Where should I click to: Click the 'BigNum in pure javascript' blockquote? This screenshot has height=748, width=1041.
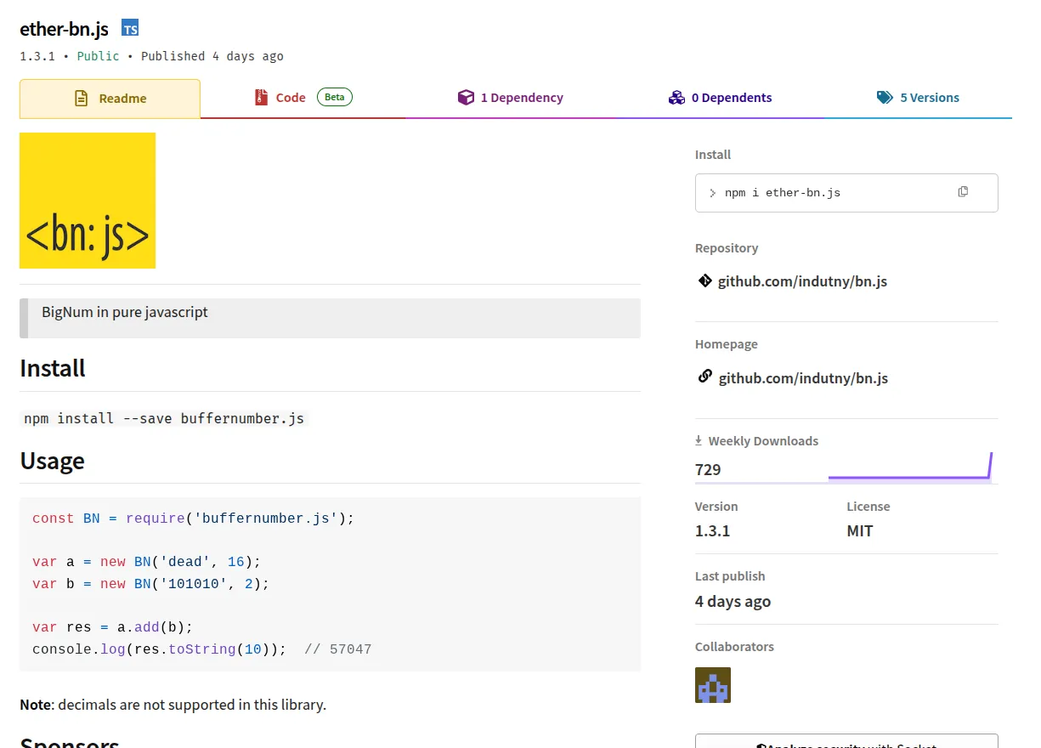[330, 318]
